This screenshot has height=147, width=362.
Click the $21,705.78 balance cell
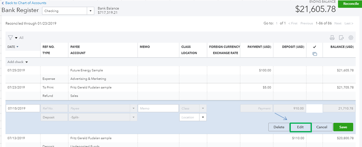[345, 88]
